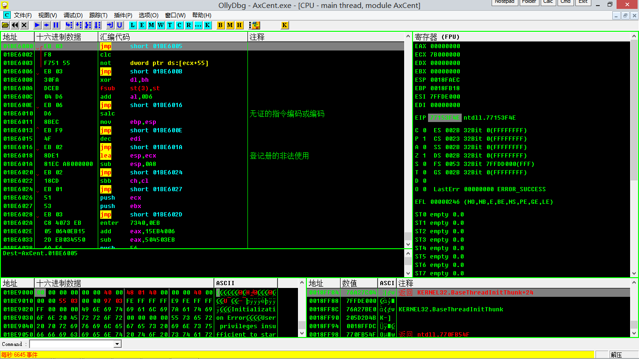Click the LastErr ERROR_SUCCESS line
639x359 pixels.
489,189
